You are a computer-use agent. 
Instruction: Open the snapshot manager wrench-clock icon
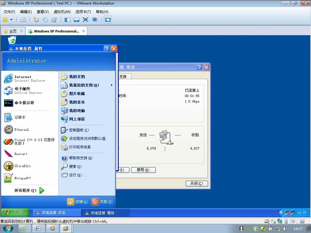[54, 20]
